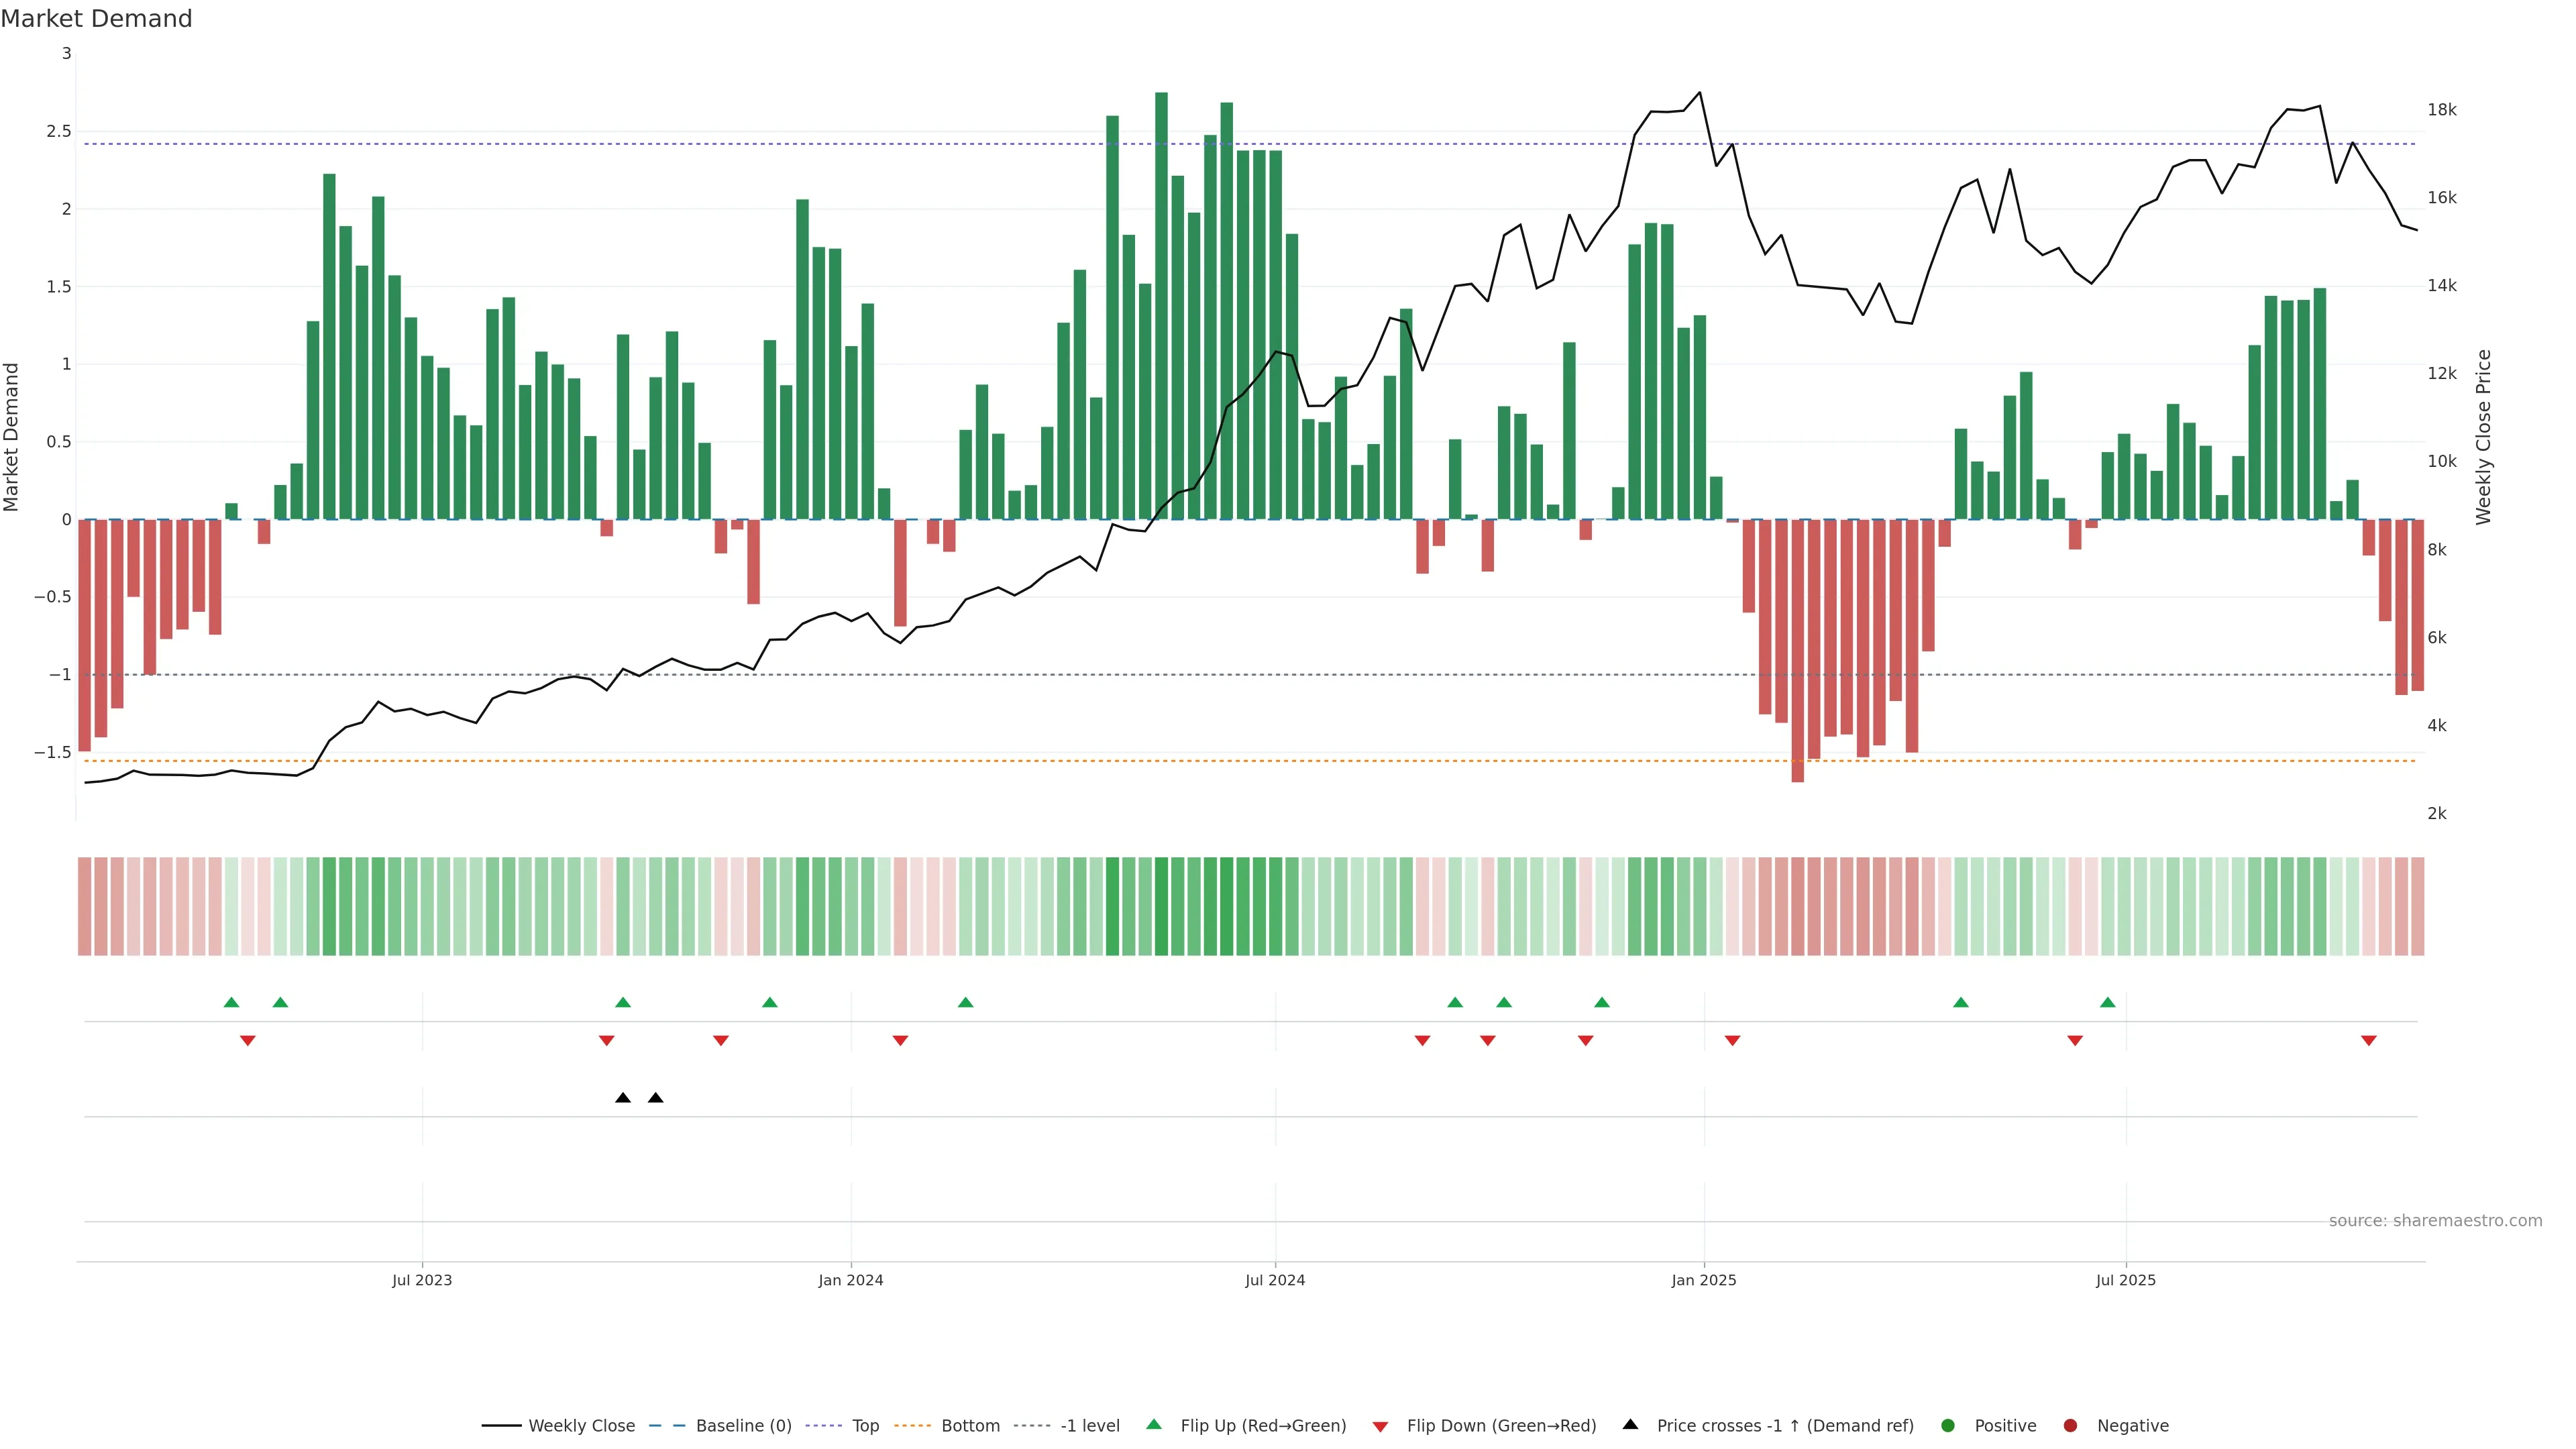
Task: Click the source: sharemaestro.com text
Action: click(2435, 1221)
